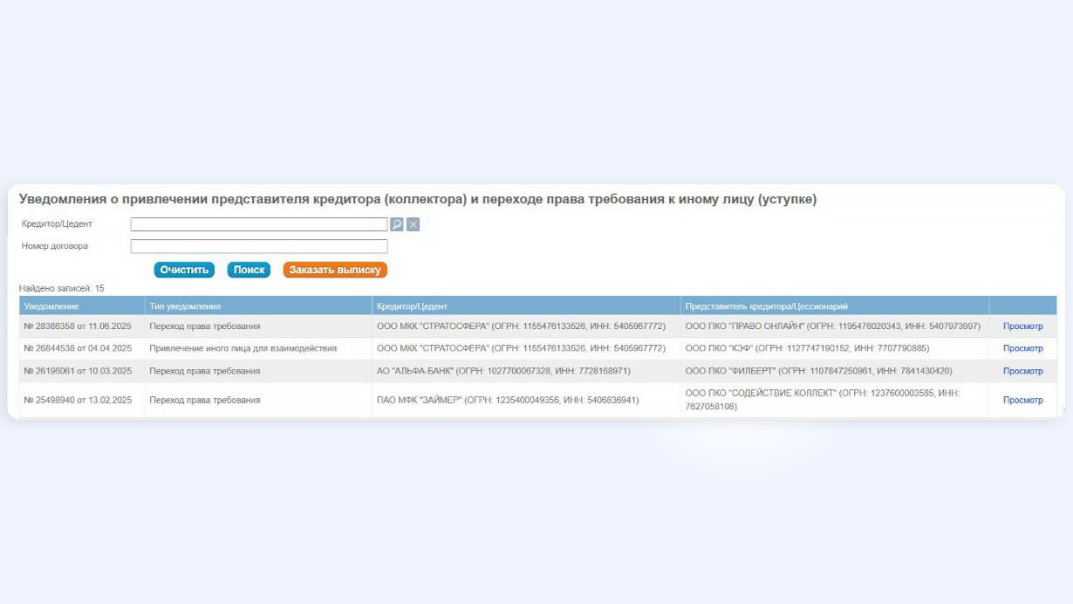Screen dimensions: 1073x604
Task: Click the Уведомление column header
Action: pyautogui.click(x=51, y=306)
